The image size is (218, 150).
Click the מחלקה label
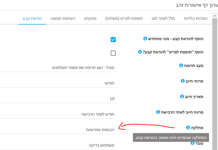[197, 128]
